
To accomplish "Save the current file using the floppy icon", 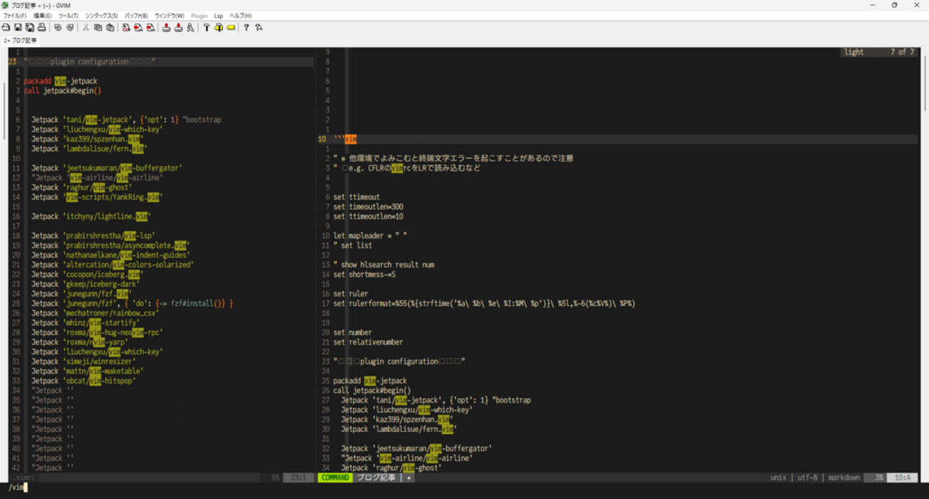I will [x=18, y=28].
